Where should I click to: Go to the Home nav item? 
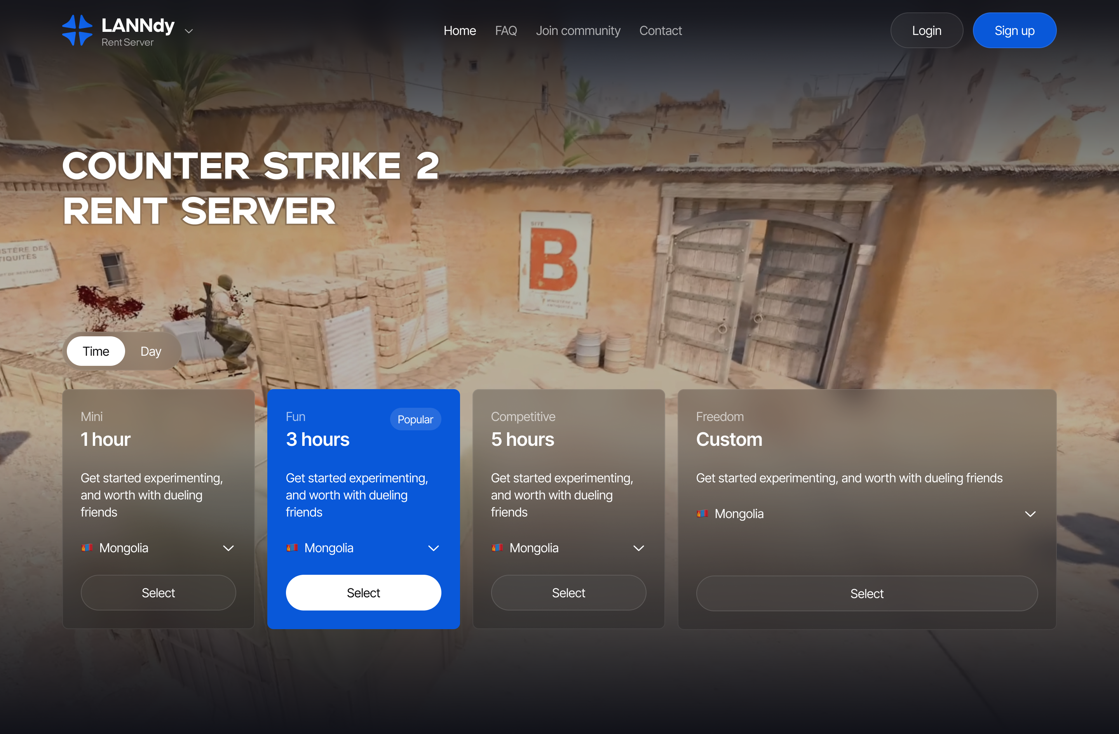[459, 31]
